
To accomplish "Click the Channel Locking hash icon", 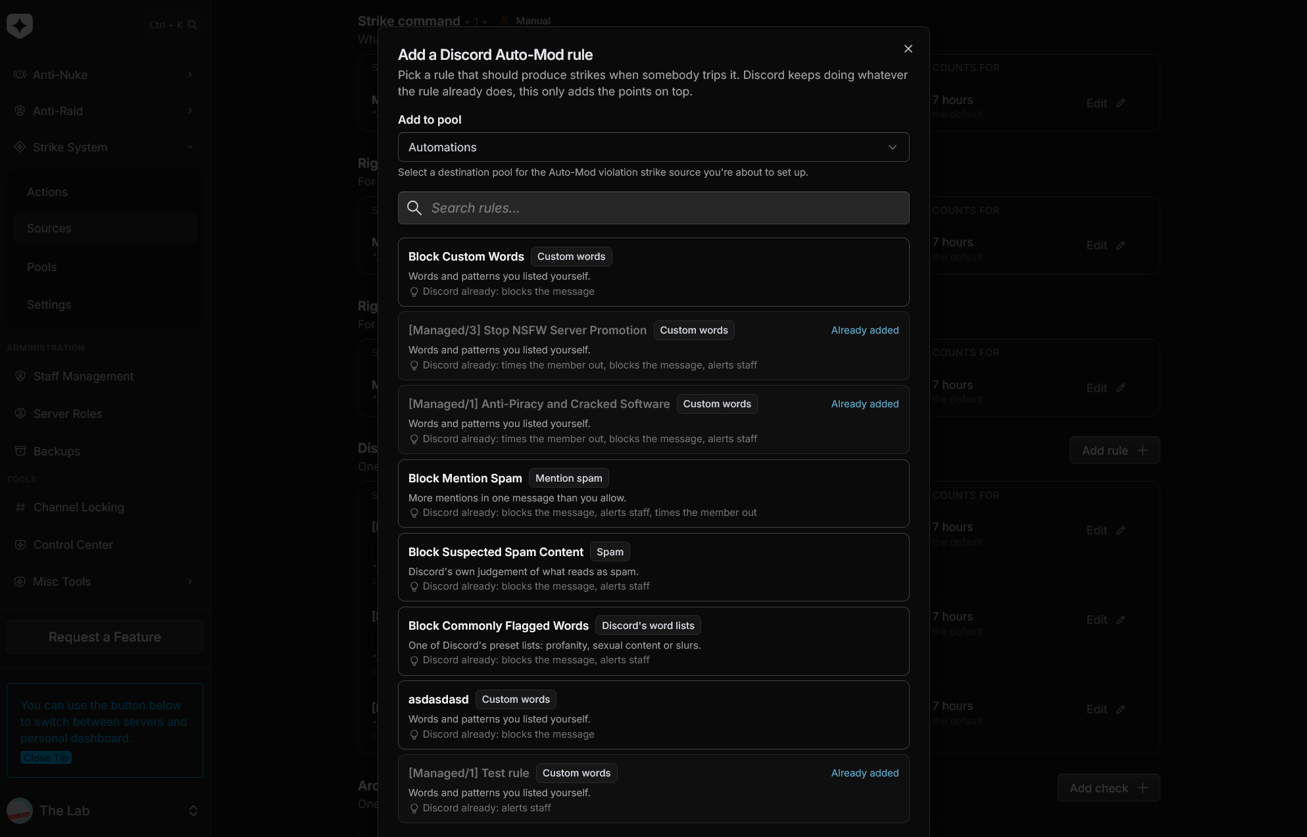I will [x=20, y=507].
